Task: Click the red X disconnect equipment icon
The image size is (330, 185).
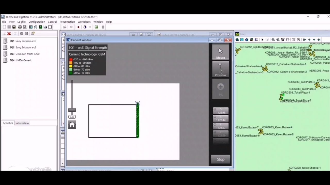Action: (9, 34)
